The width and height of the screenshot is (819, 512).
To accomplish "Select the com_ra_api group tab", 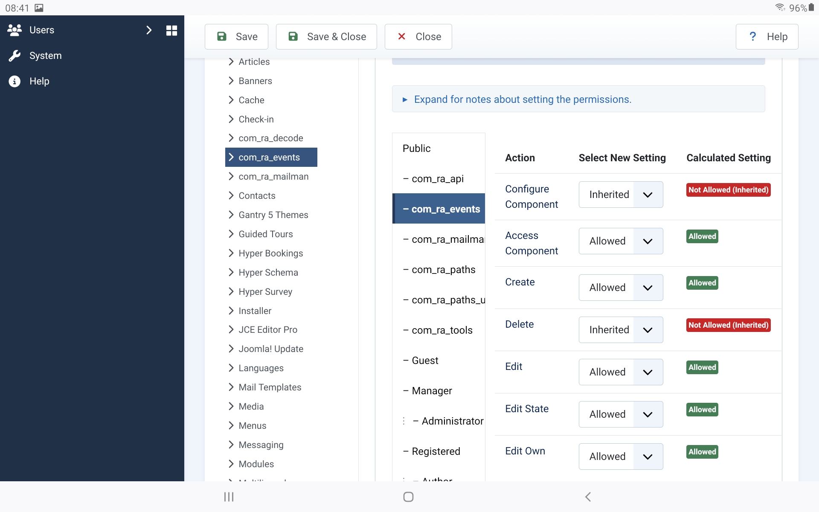I will click(439, 179).
